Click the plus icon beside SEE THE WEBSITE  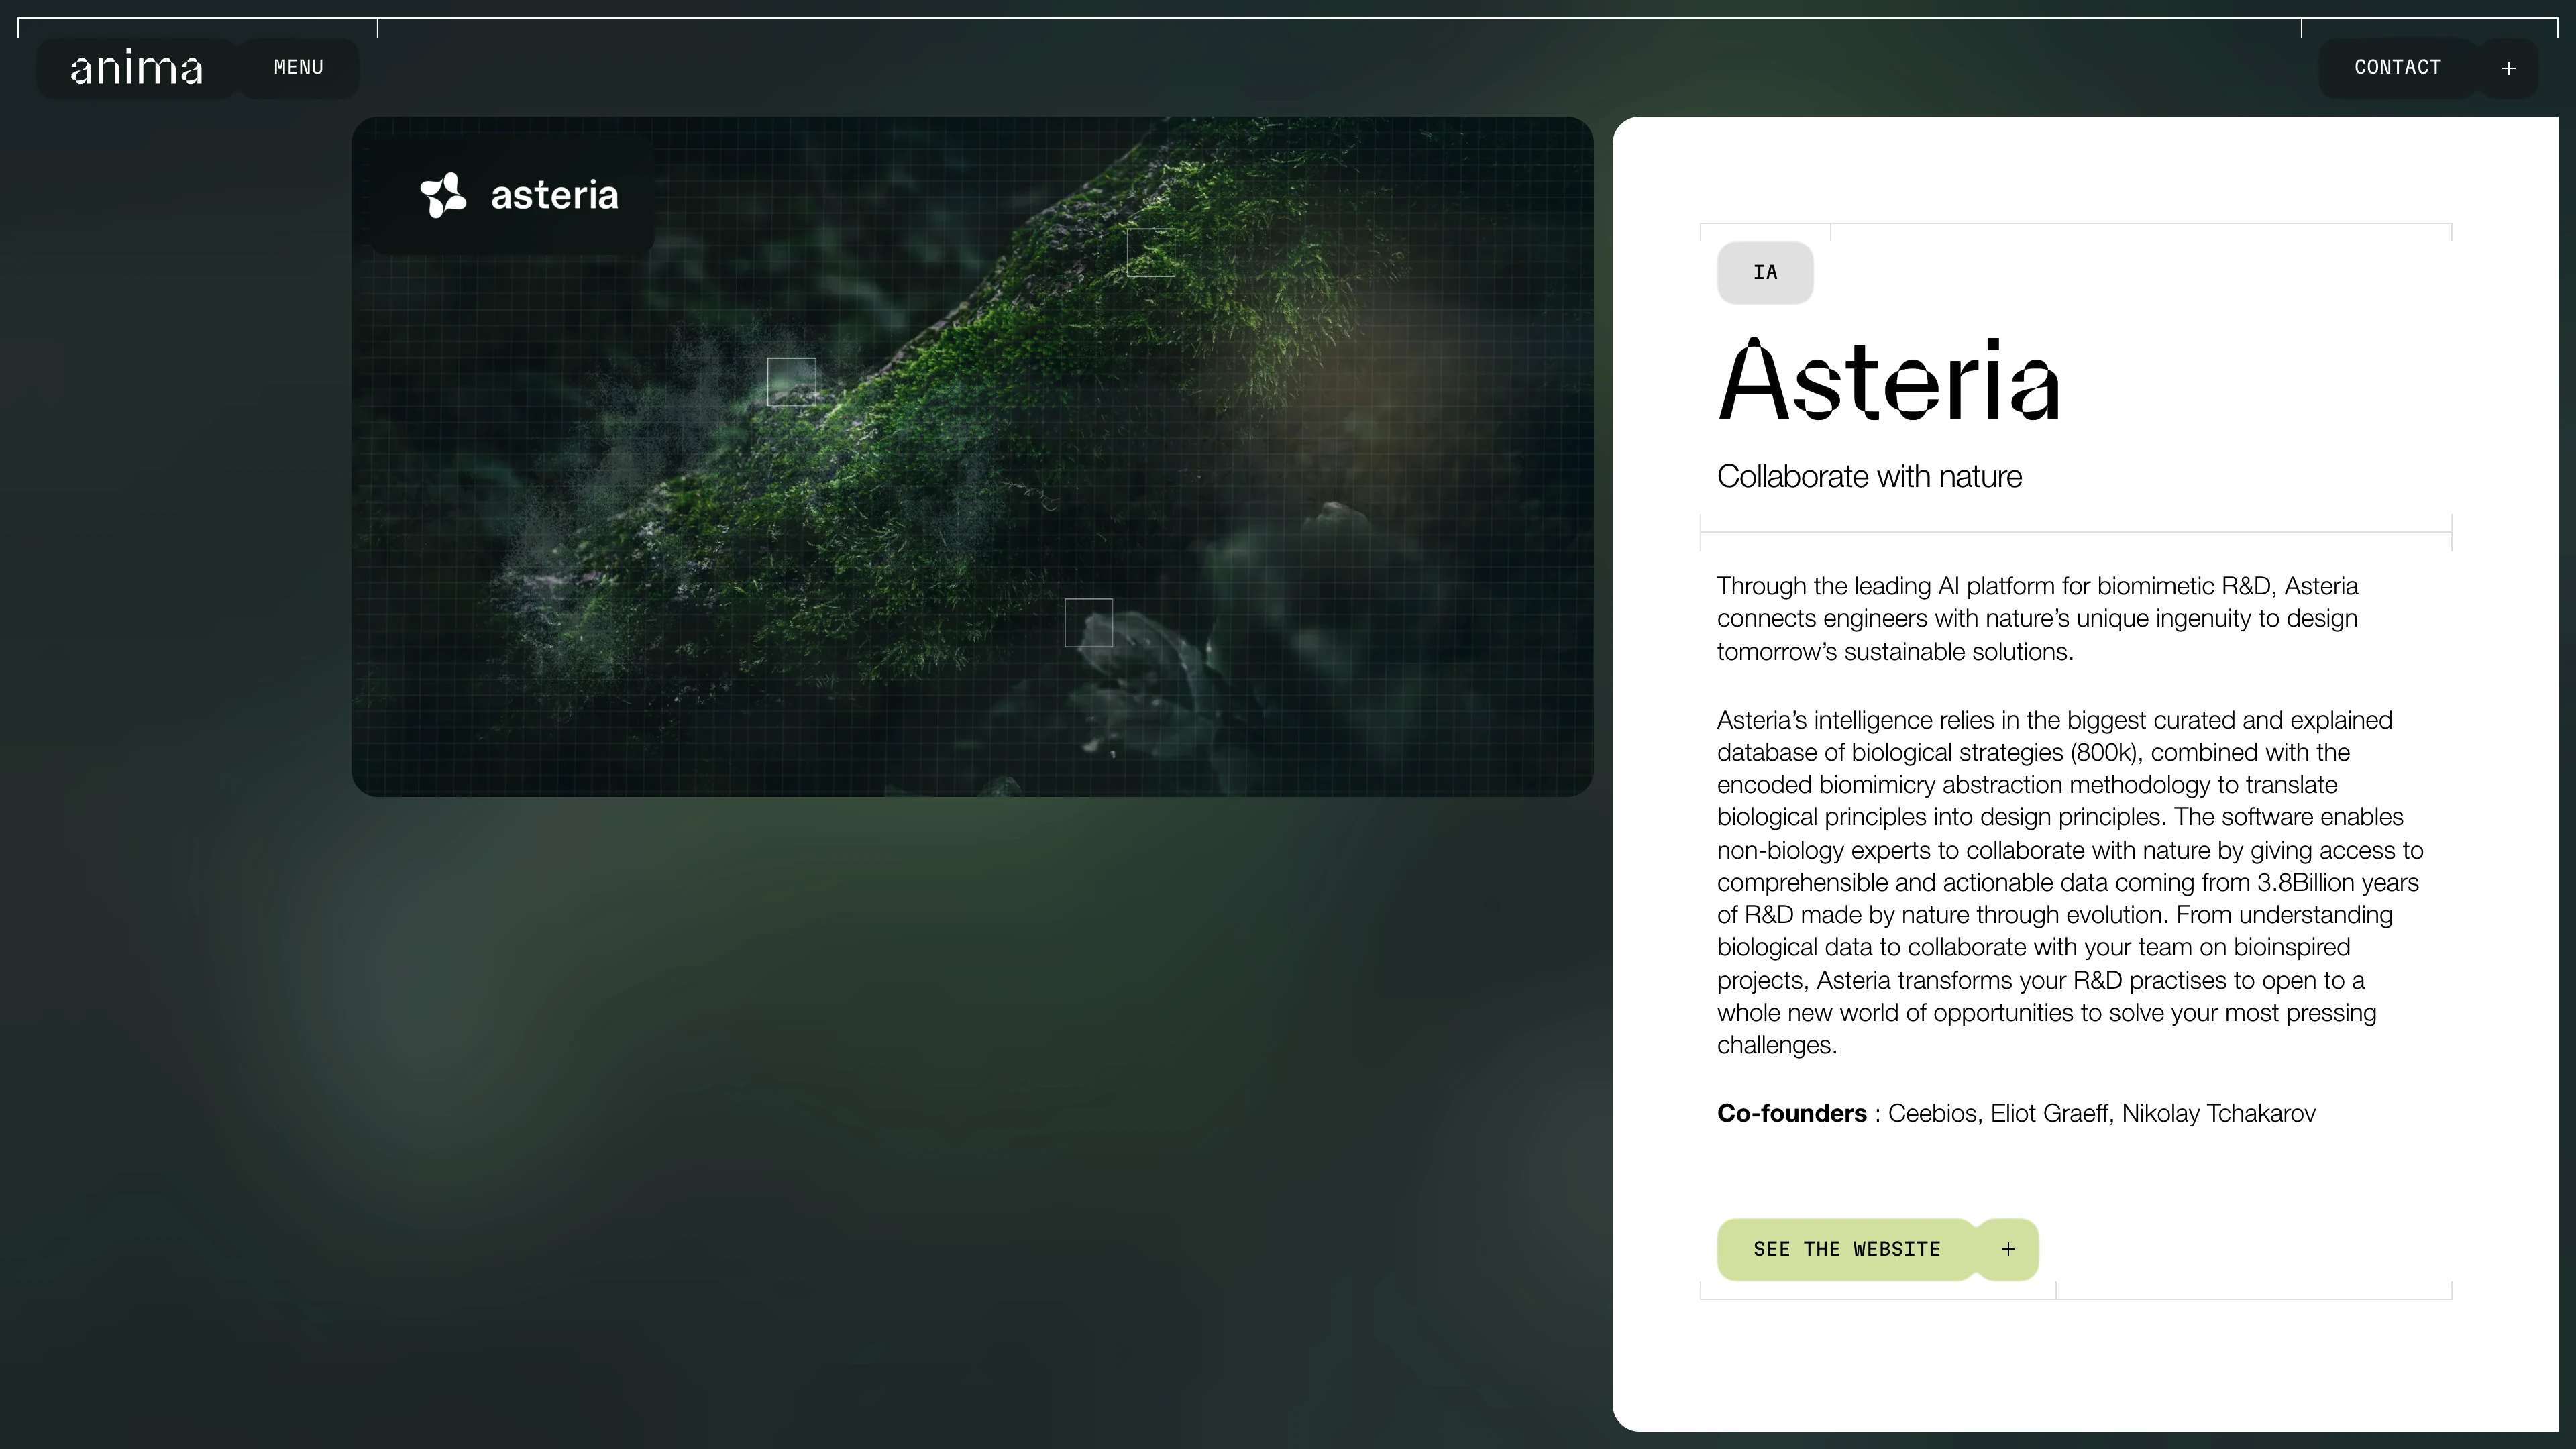point(2008,1249)
